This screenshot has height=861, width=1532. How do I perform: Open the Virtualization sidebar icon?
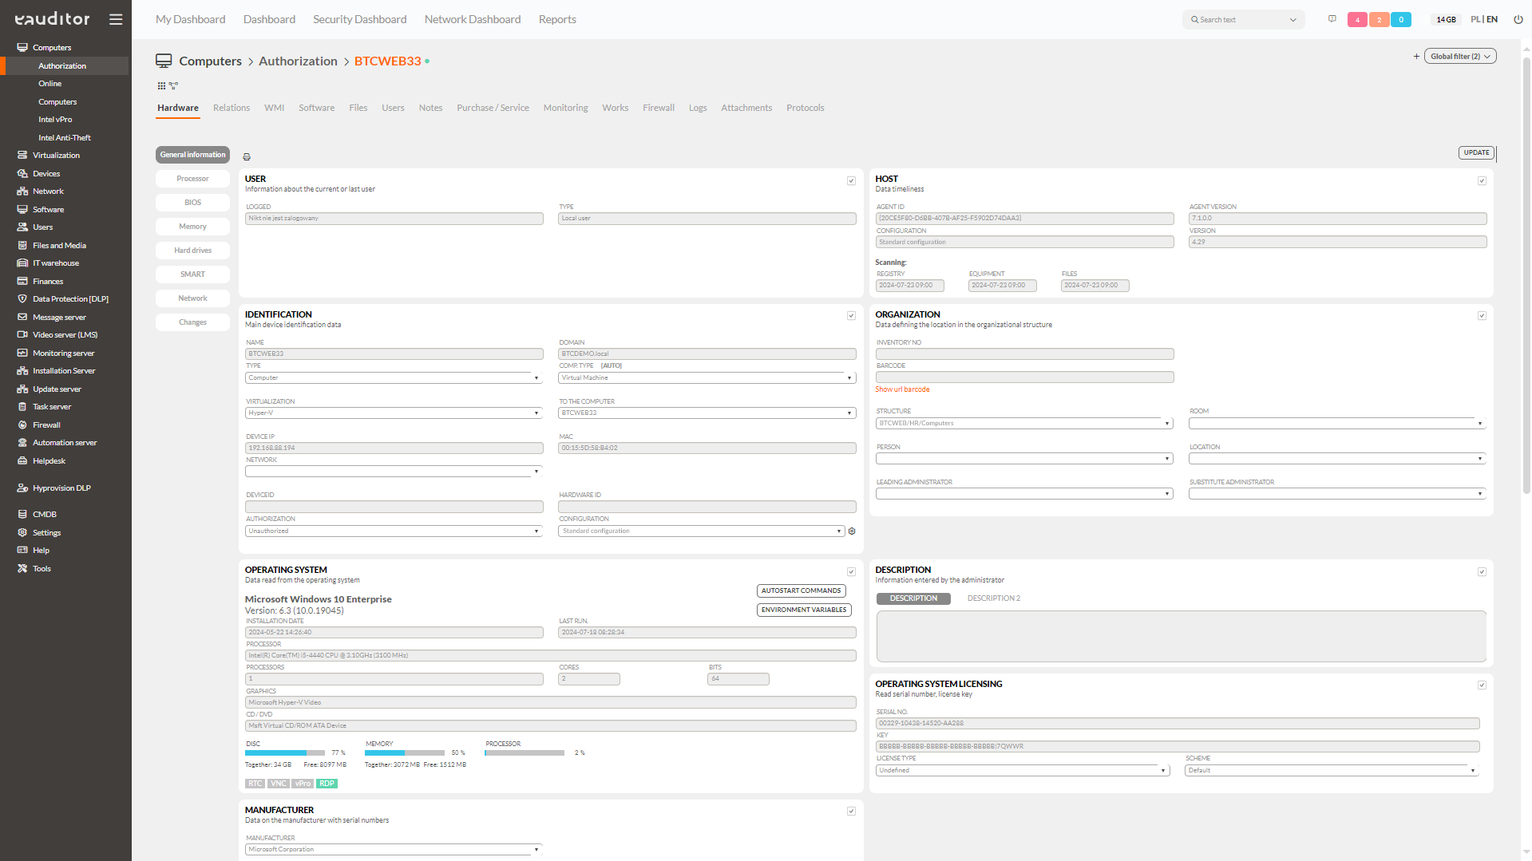(x=22, y=156)
